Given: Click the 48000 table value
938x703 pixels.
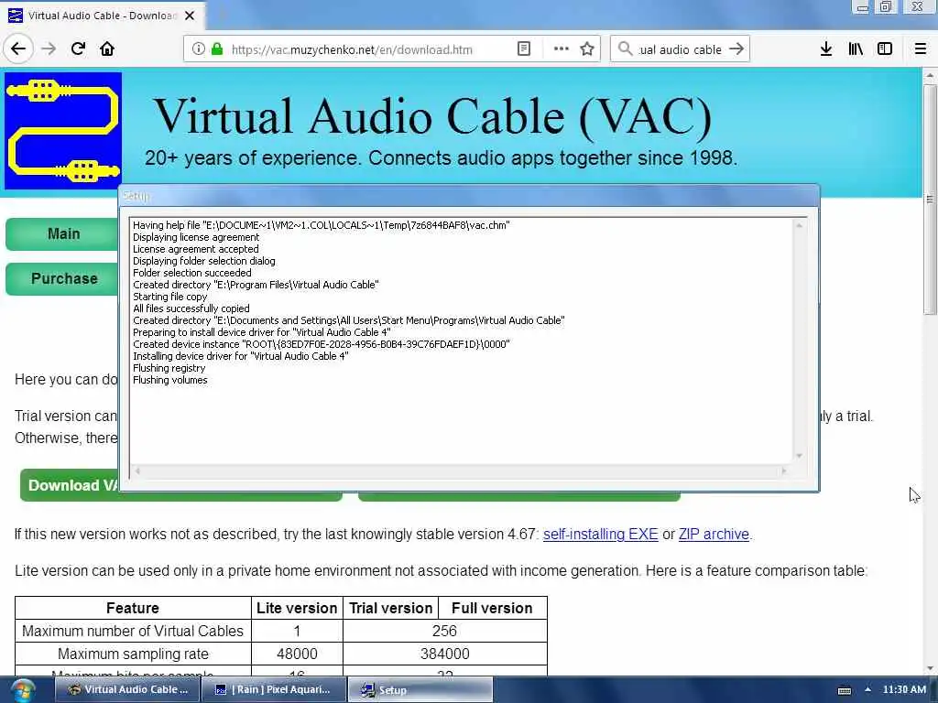Looking at the screenshot, I should 297,654.
